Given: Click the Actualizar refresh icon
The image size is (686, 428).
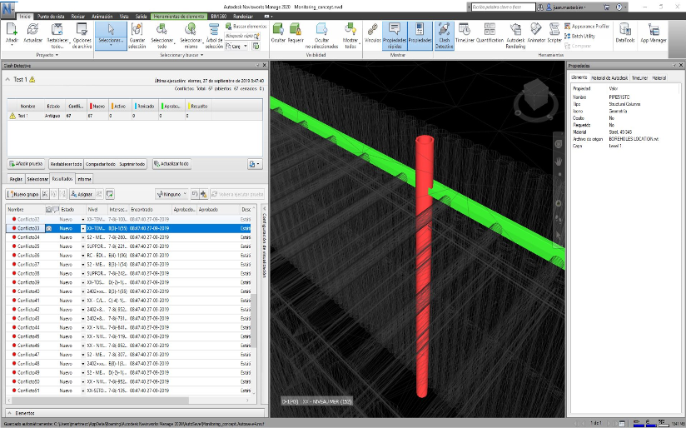Looking at the screenshot, I should (32, 30).
